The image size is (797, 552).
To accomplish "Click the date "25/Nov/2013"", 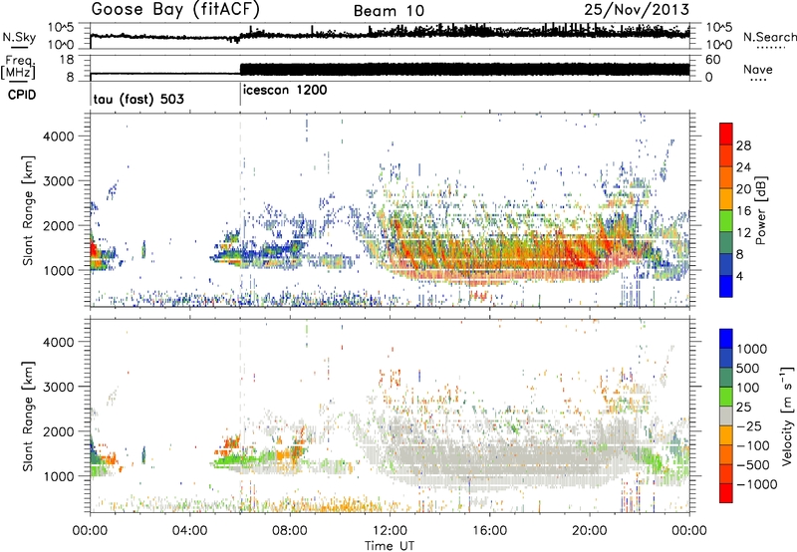I will (x=637, y=9).
